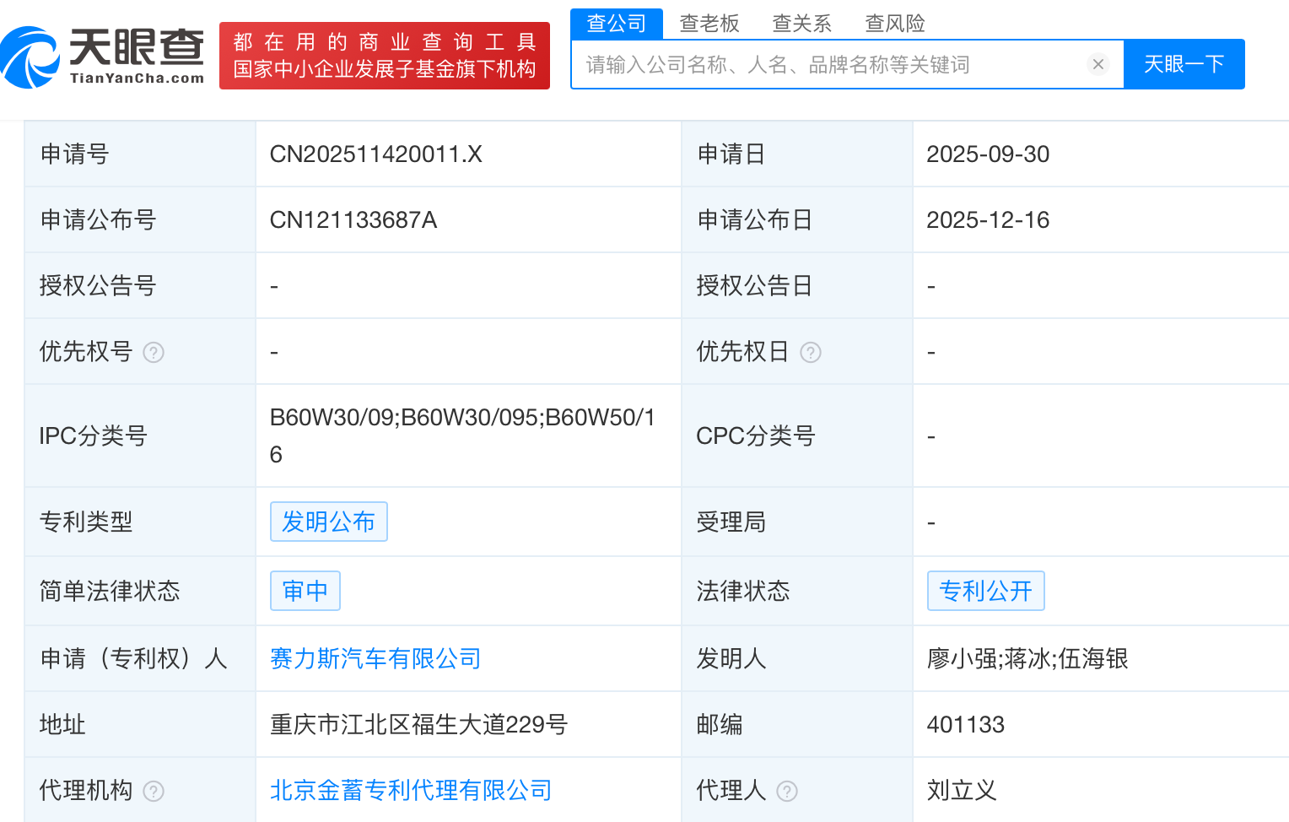Open help tooltip icon beside 优先权日
Screen dimensions: 1289x822
811,353
